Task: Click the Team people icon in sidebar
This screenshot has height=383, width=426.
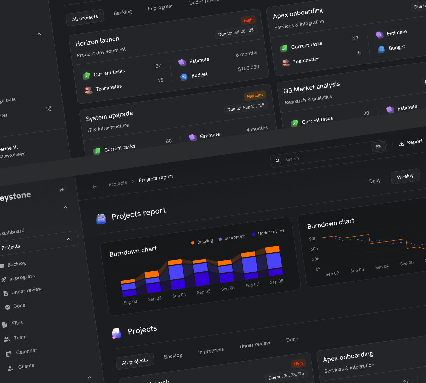Action: 7,339
